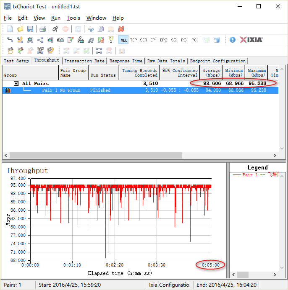Toggle the PC filter button

click(x=194, y=40)
